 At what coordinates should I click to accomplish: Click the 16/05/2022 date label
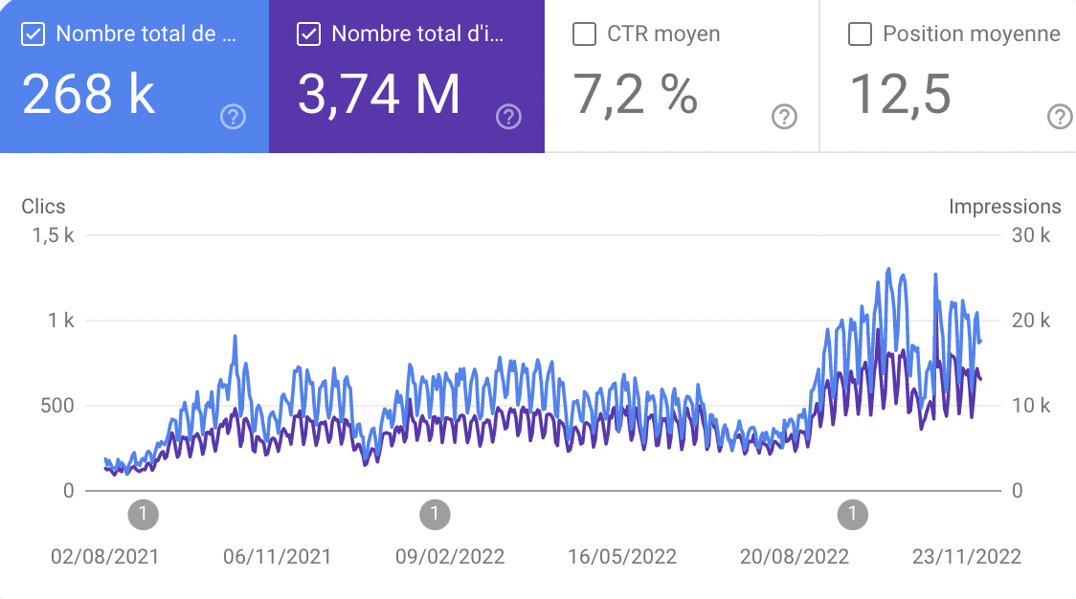(622, 557)
